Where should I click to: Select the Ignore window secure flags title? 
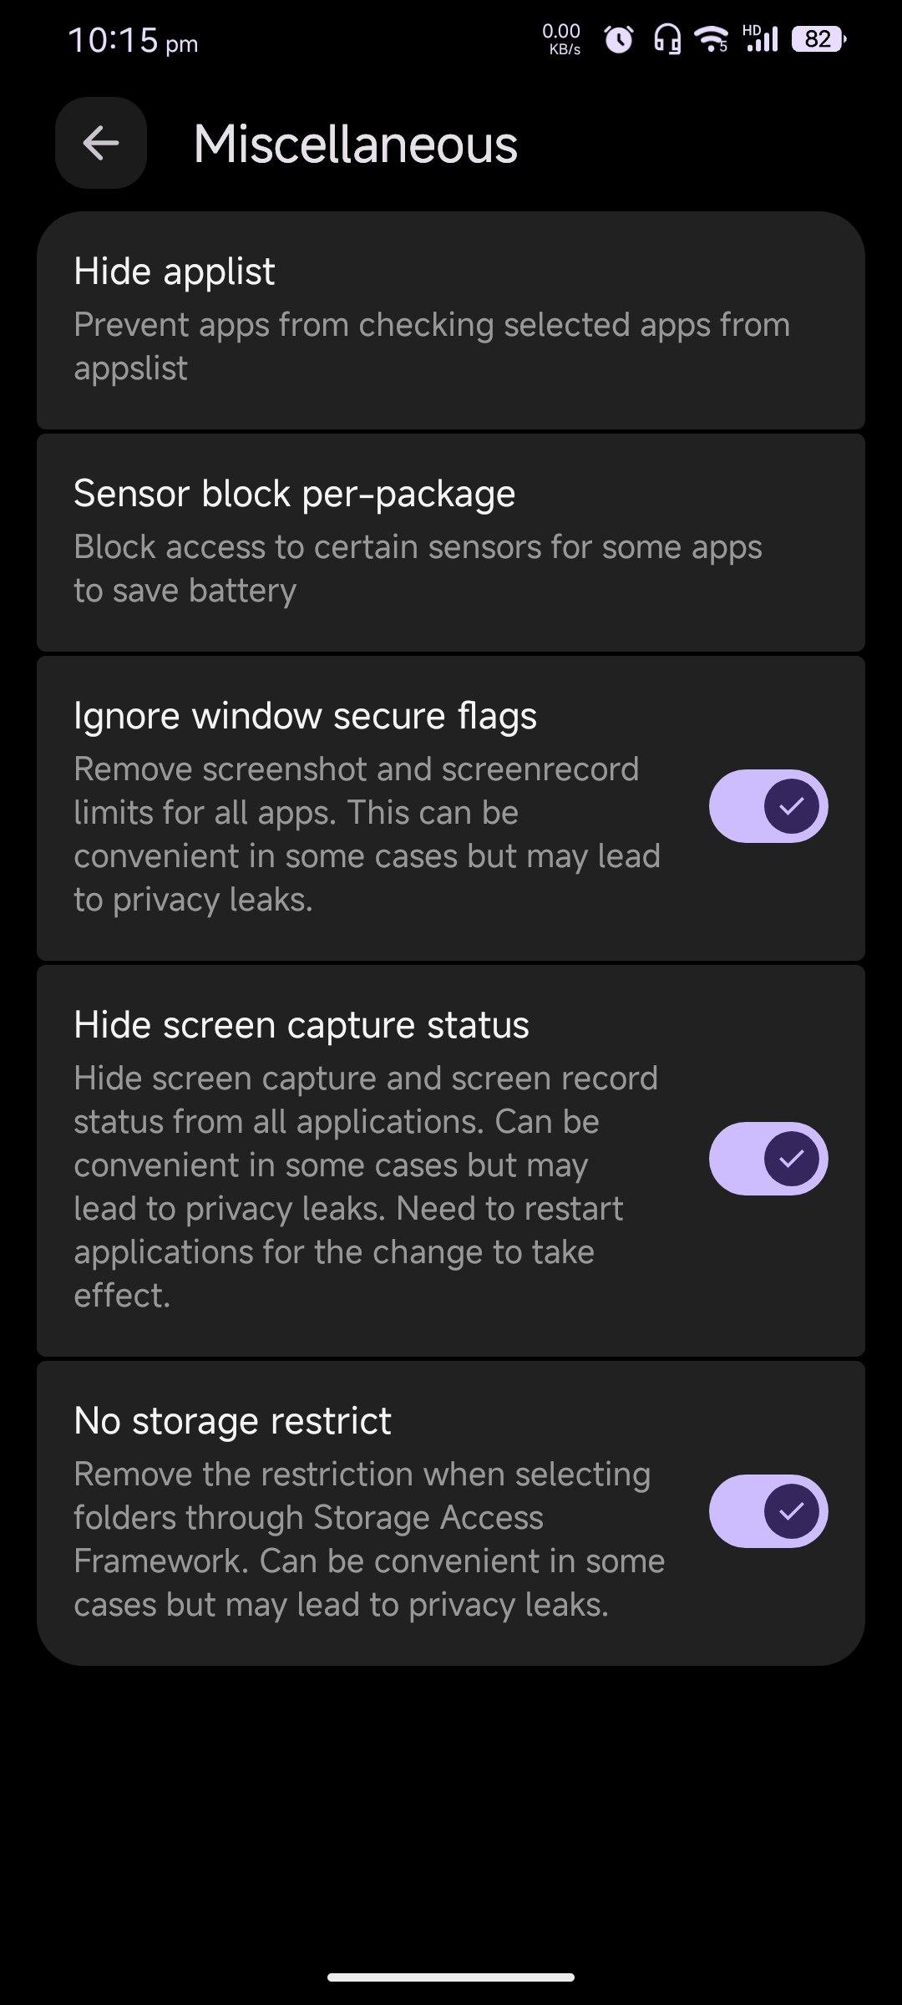305,716
